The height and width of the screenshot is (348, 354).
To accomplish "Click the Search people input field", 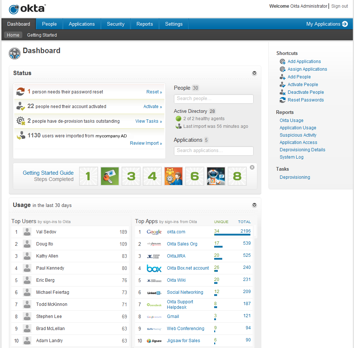I will point(213,99).
